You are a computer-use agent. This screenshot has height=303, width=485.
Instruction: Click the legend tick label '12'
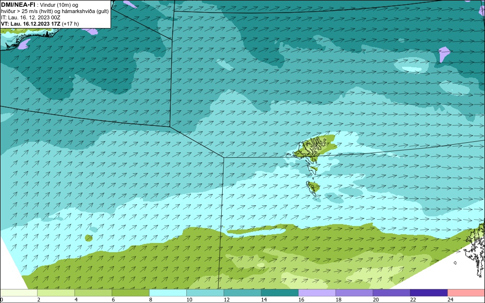tap(226, 300)
